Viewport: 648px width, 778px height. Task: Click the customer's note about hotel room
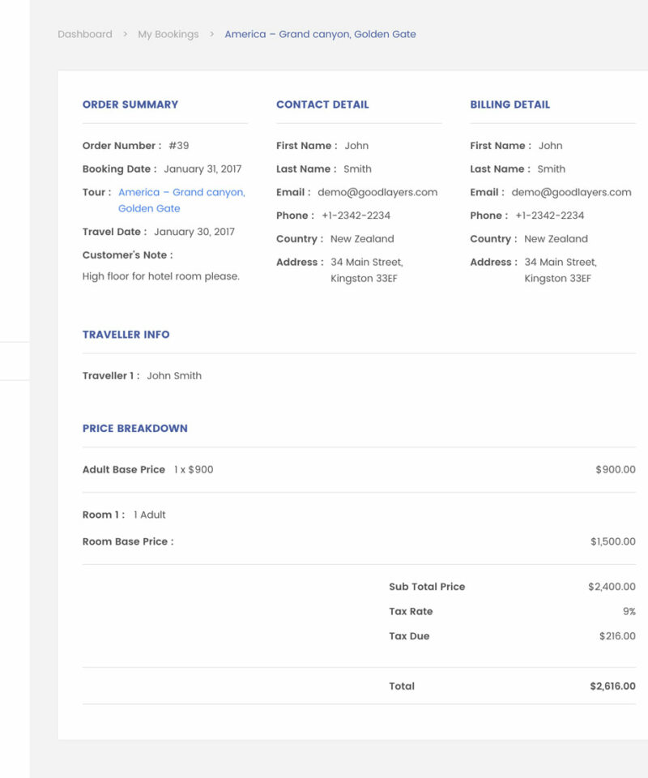pos(160,276)
